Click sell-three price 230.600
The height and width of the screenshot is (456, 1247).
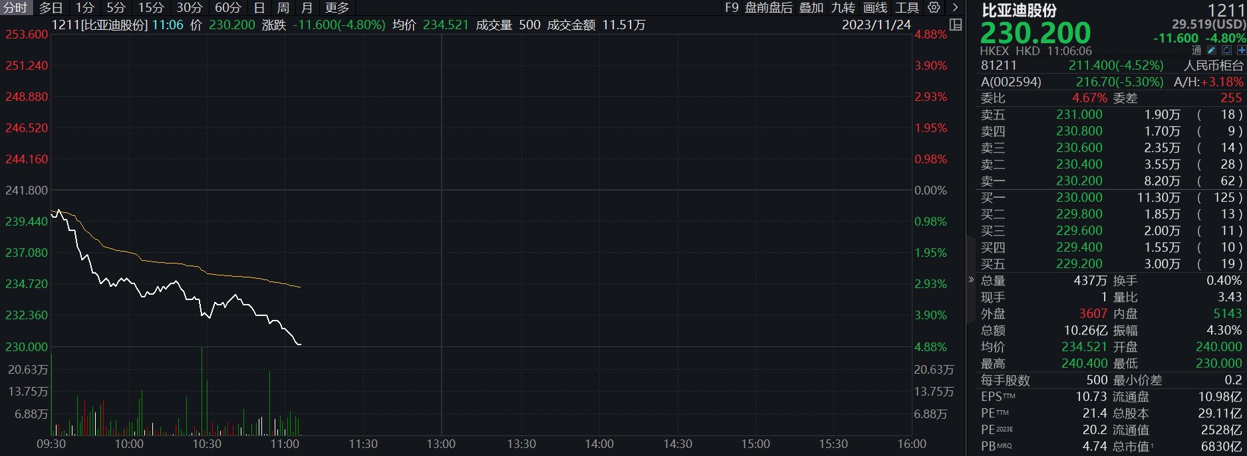1079,148
